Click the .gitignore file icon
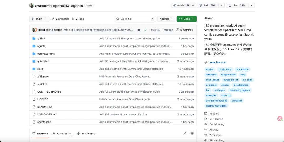284x142 pixels. [34, 77]
